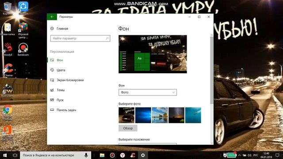
Task: Choose the blue Windows logo wallpaper thumbnail
Action: coord(143,115)
